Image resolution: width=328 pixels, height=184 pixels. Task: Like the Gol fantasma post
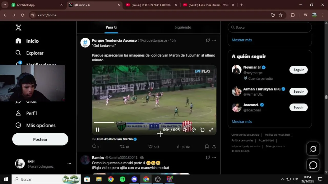pyautogui.click(x=154, y=147)
